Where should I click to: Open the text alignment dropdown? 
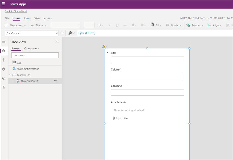click(x=143, y=25)
